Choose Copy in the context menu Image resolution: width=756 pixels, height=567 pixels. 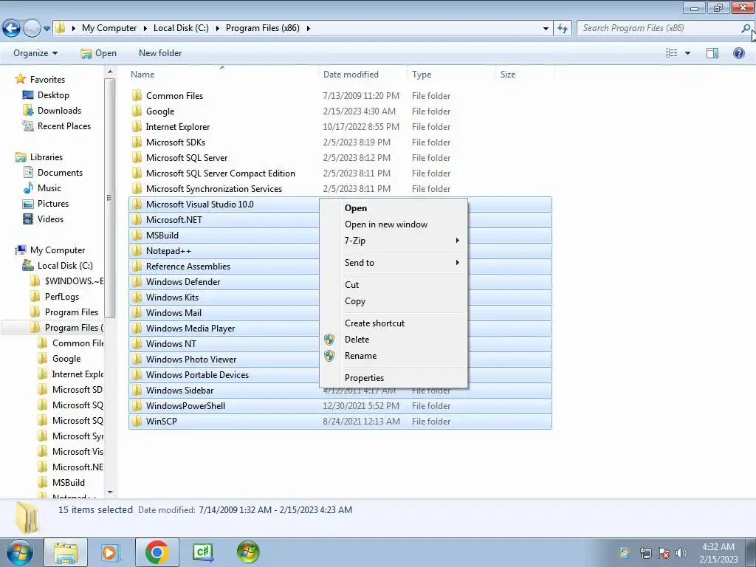click(394, 301)
